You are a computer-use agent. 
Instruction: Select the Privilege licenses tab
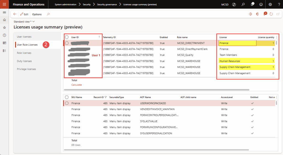(26, 69)
